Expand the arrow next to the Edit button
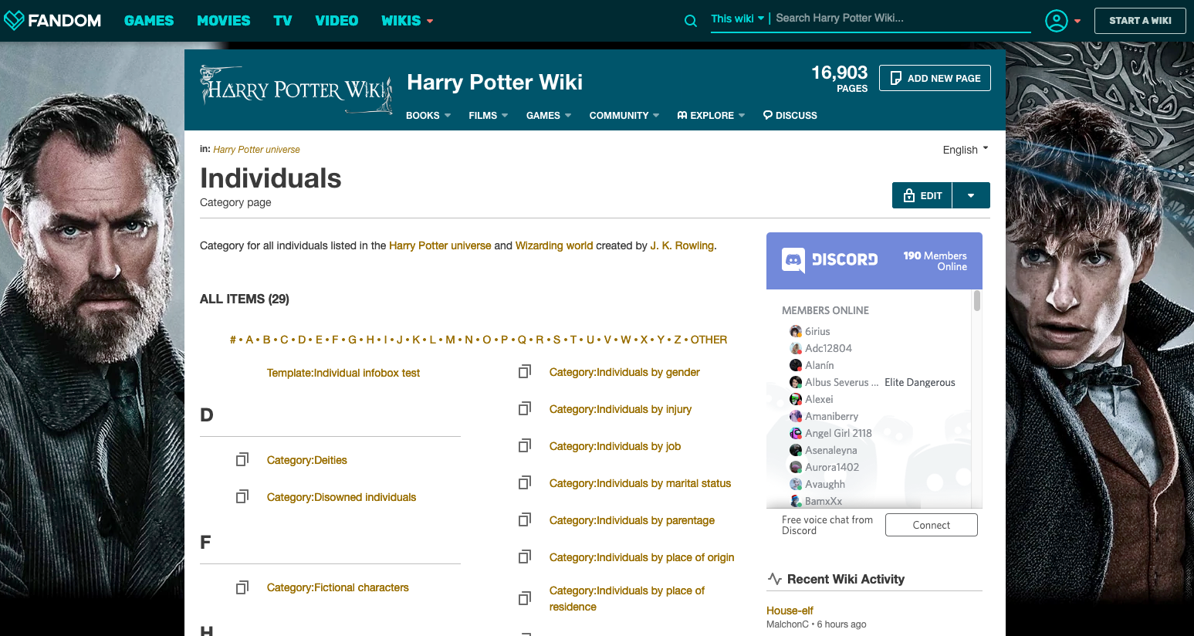1194x636 pixels. pyautogui.click(x=971, y=196)
